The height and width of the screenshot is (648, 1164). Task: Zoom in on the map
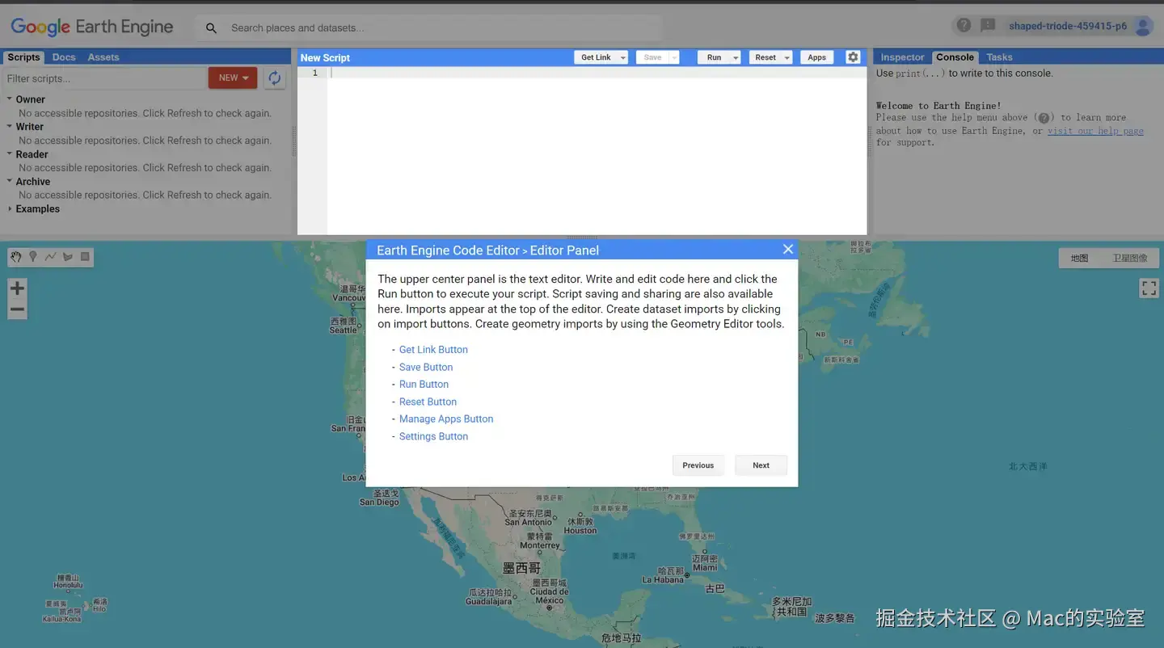click(x=17, y=288)
